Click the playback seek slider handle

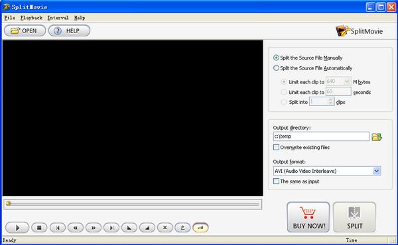point(8,203)
